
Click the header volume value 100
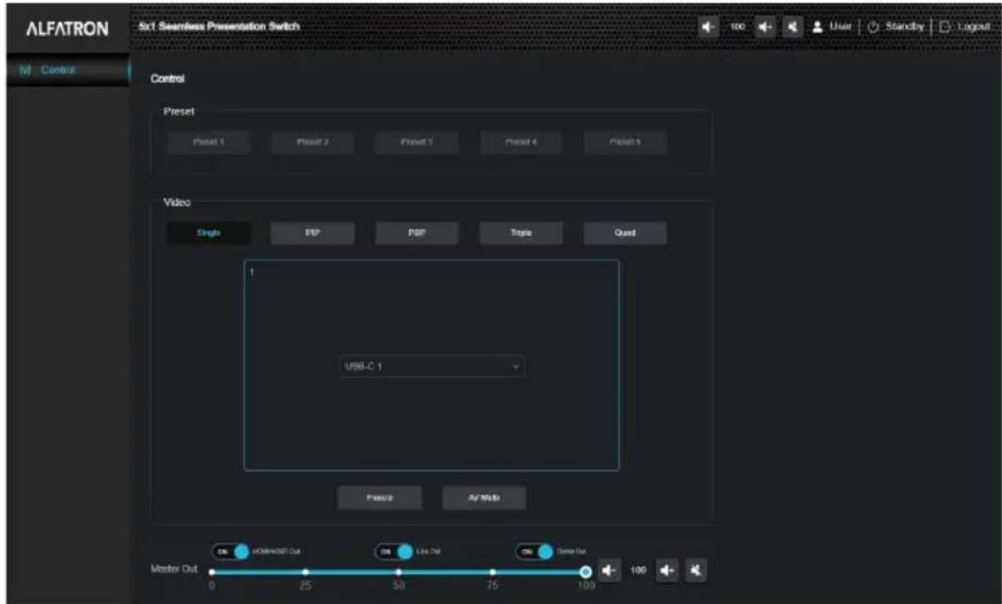pyautogui.click(x=736, y=27)
